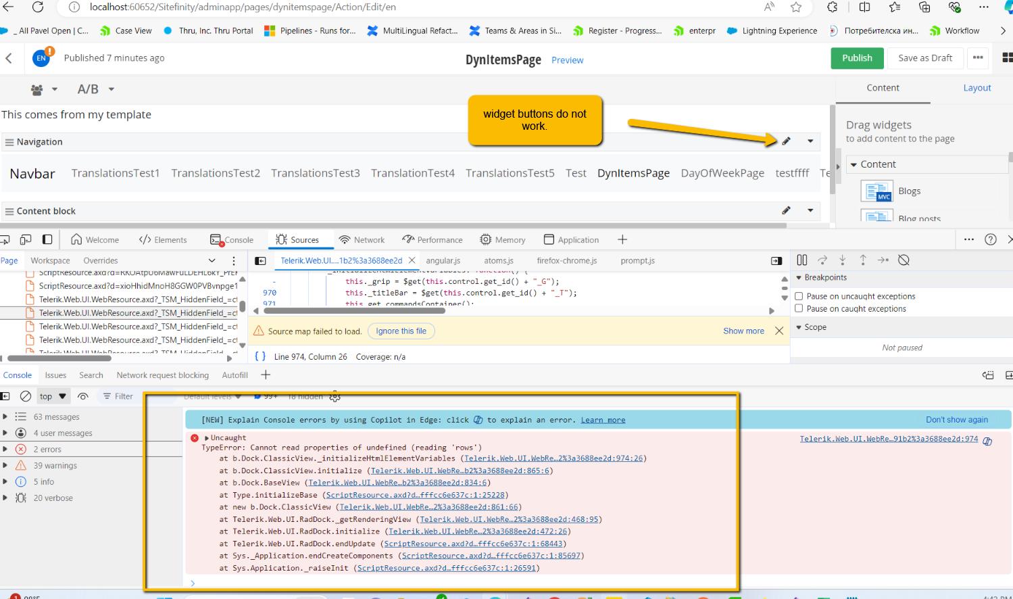Deactivate breakpoints icon in debugger toolbar
This screenshot has width=1013, height=599.
click(904, 260)
